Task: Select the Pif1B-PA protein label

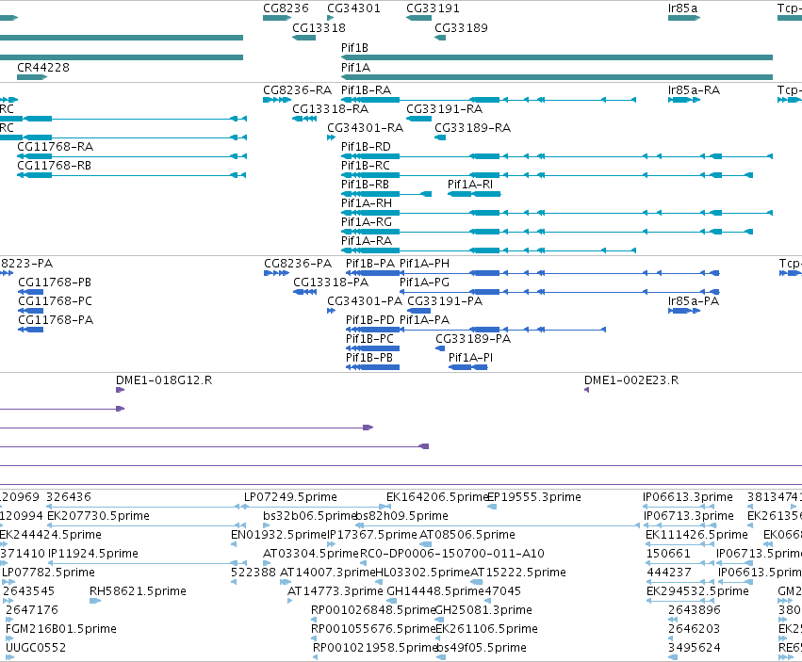Action: point(370,264)
